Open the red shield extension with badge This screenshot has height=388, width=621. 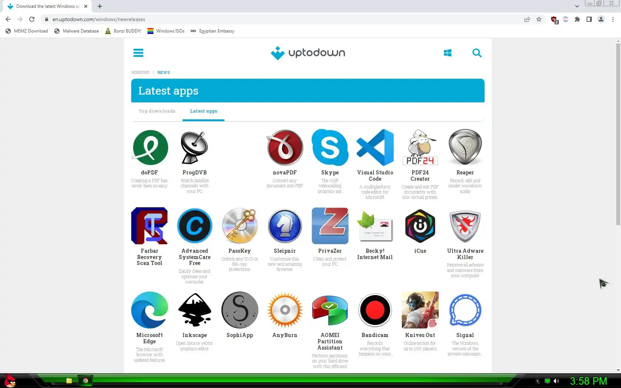[554, 20]
